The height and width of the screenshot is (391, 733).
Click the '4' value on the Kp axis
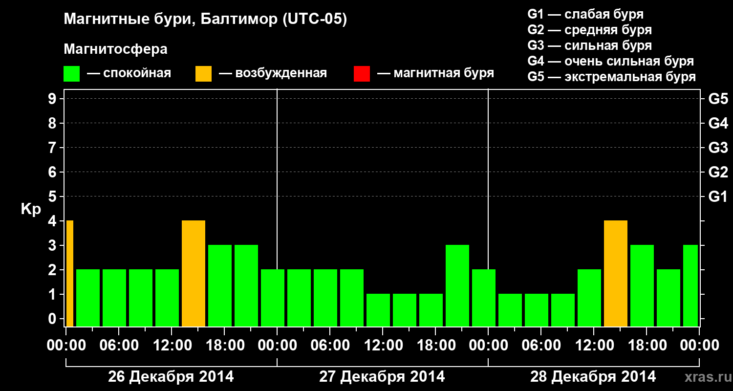(x=53, y=221)
